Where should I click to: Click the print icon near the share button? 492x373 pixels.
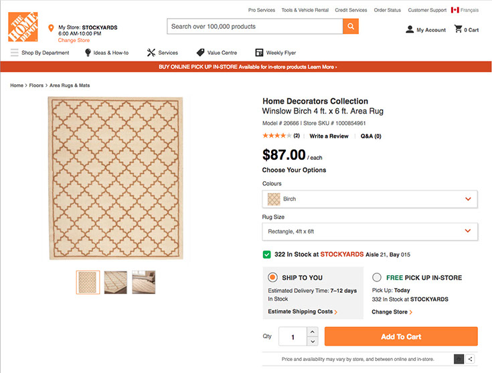(459, 359)
